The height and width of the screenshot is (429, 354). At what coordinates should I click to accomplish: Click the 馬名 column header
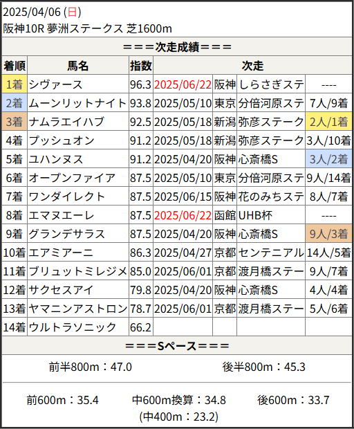[x=78, y=66]
